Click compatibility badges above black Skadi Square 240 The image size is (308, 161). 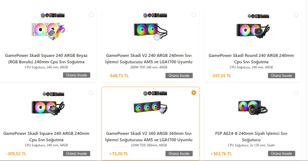click(53, 94)
